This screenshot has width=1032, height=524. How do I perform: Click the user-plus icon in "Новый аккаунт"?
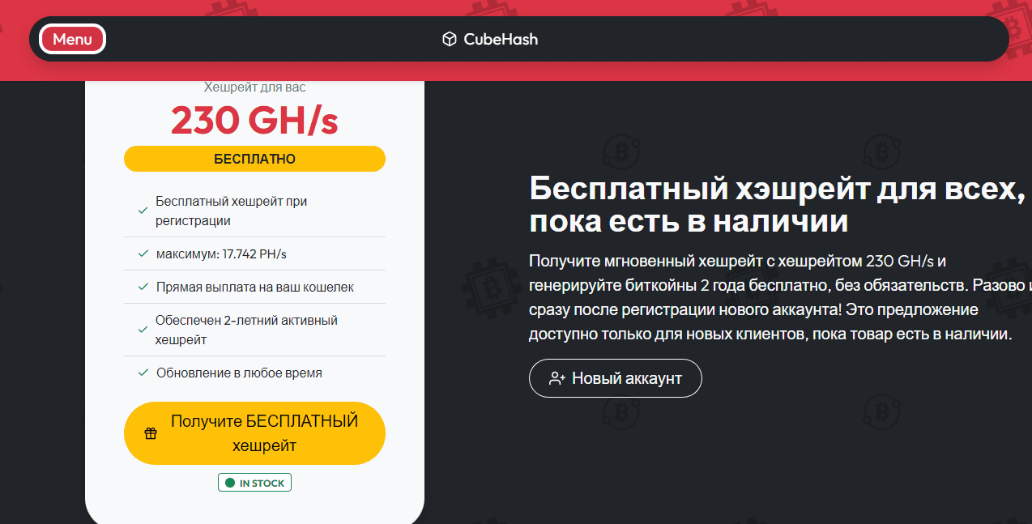(557, 378)
